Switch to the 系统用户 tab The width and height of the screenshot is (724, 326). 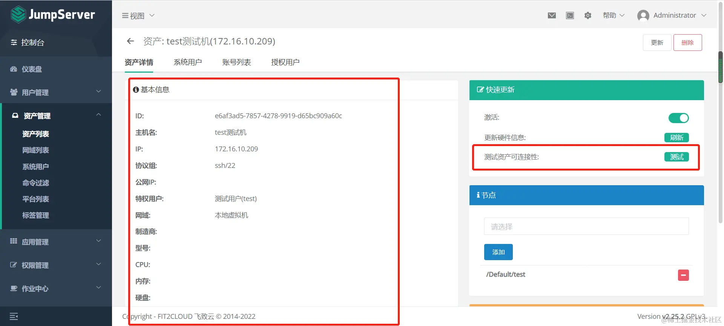pos(187,62)
